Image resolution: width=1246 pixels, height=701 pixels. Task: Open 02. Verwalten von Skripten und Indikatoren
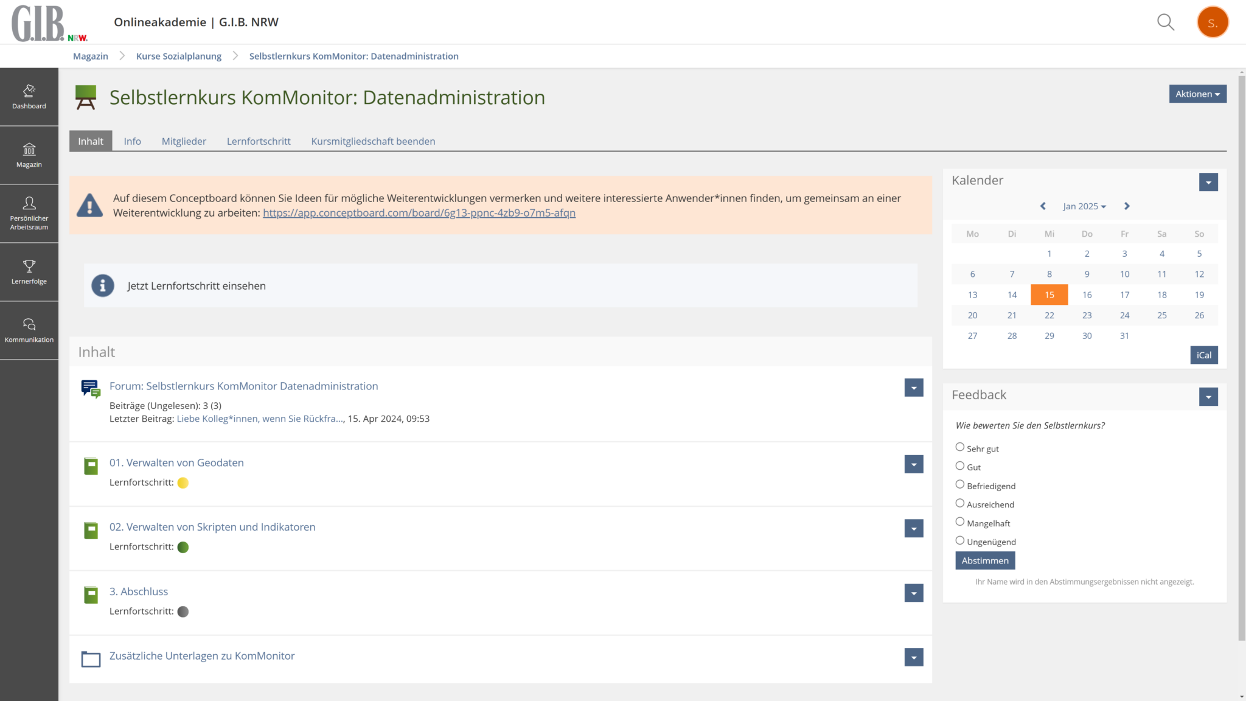(x=212, y=527)
